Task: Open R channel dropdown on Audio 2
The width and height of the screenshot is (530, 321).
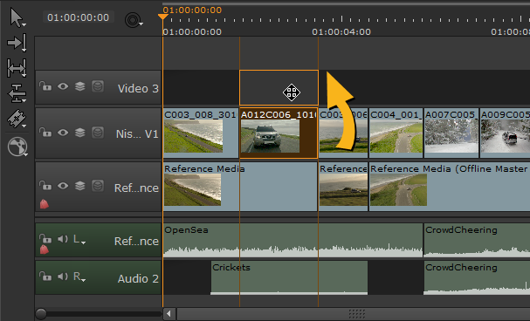Action: [x=79, y=277]
